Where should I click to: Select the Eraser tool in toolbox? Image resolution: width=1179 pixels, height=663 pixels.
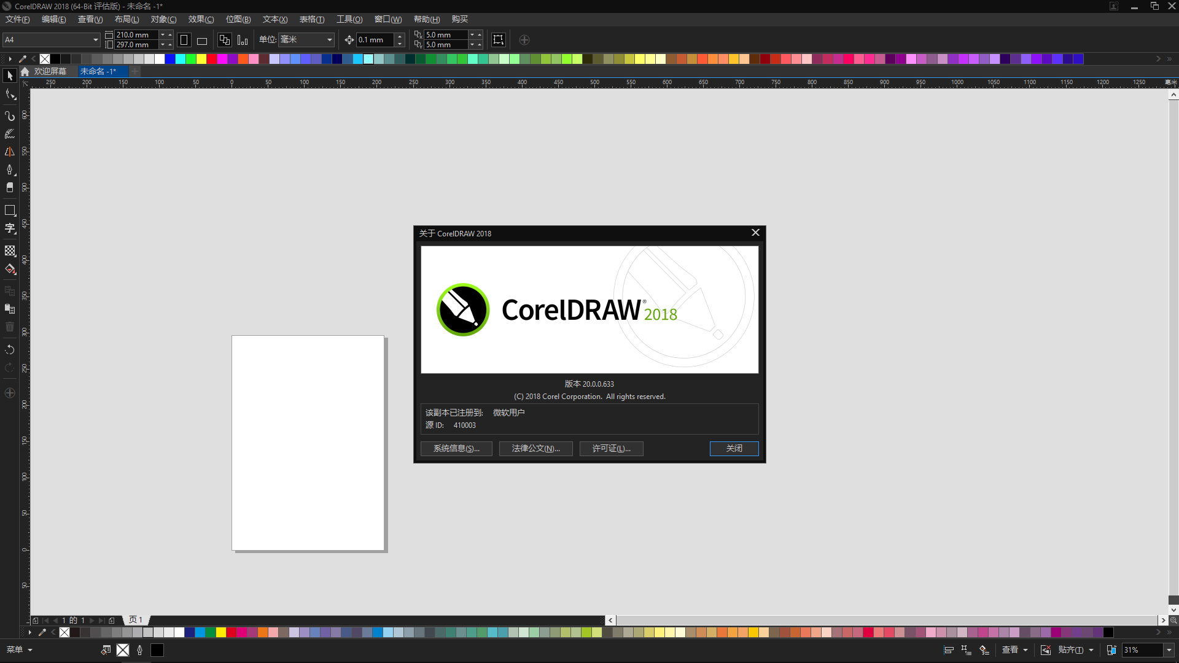click(10, 188)
